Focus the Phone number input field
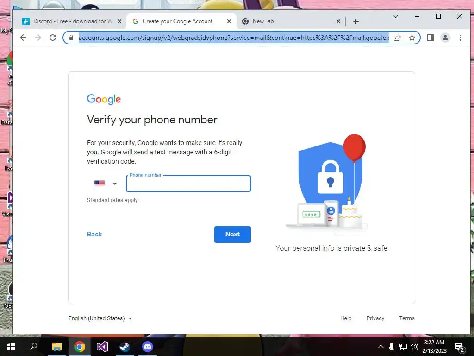474x356 pixels. click(188, 184)
